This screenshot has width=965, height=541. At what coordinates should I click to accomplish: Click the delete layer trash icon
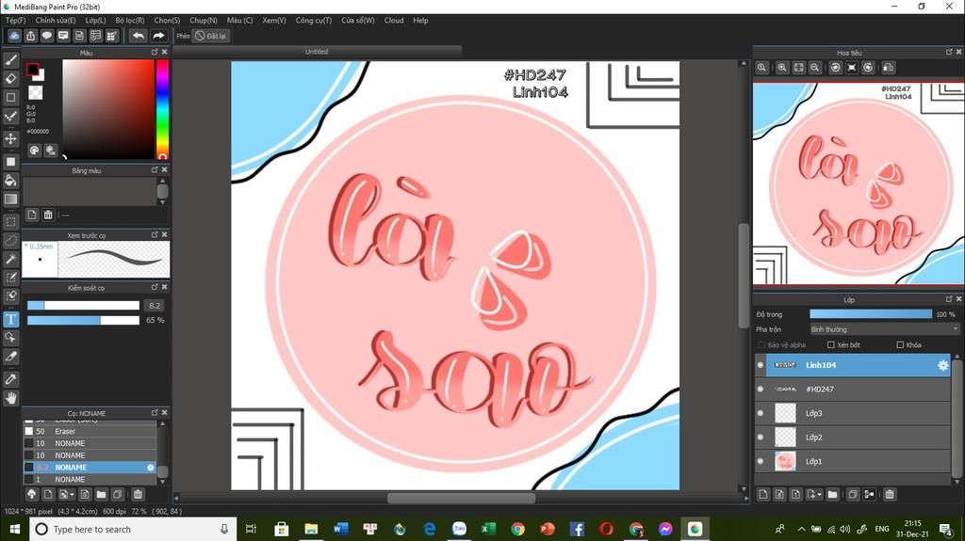[890, 494]
